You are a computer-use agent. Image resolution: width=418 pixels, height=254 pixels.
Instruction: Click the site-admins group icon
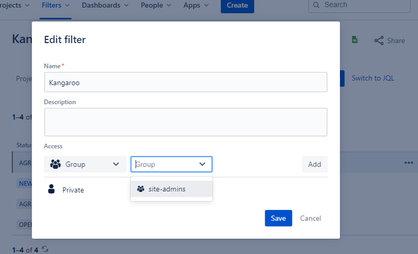tap(141, 189)
